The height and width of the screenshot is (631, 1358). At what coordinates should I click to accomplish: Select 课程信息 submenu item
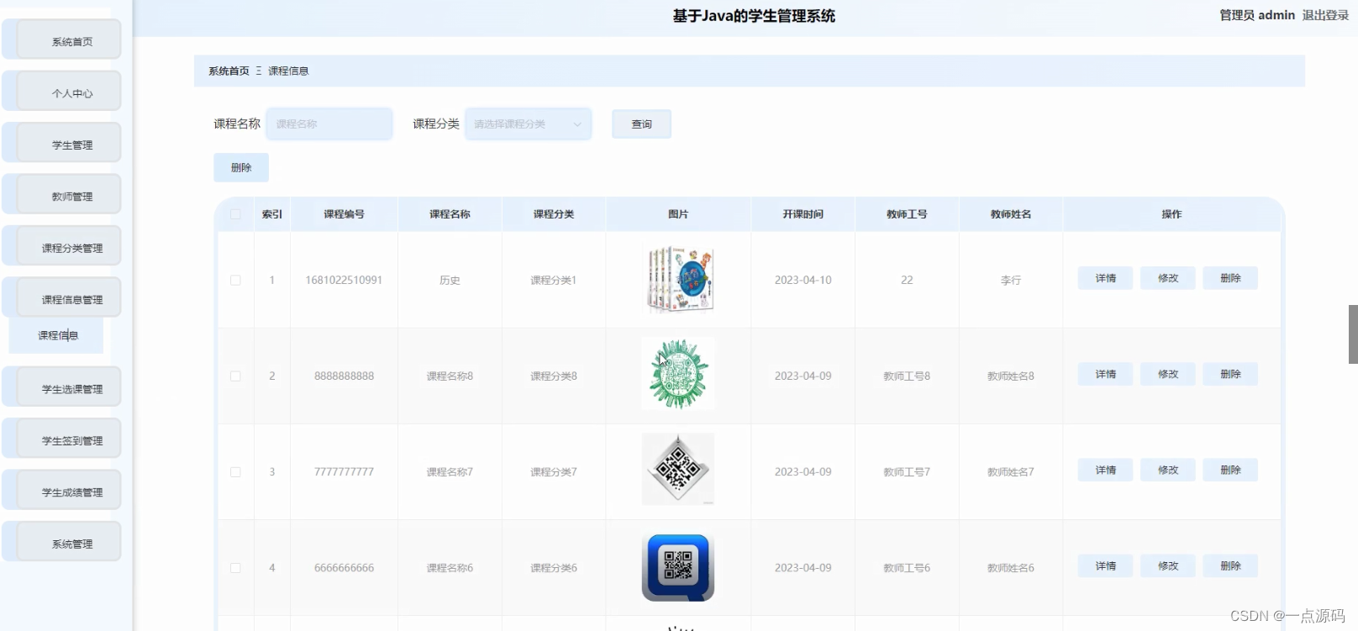pos(56,335)
